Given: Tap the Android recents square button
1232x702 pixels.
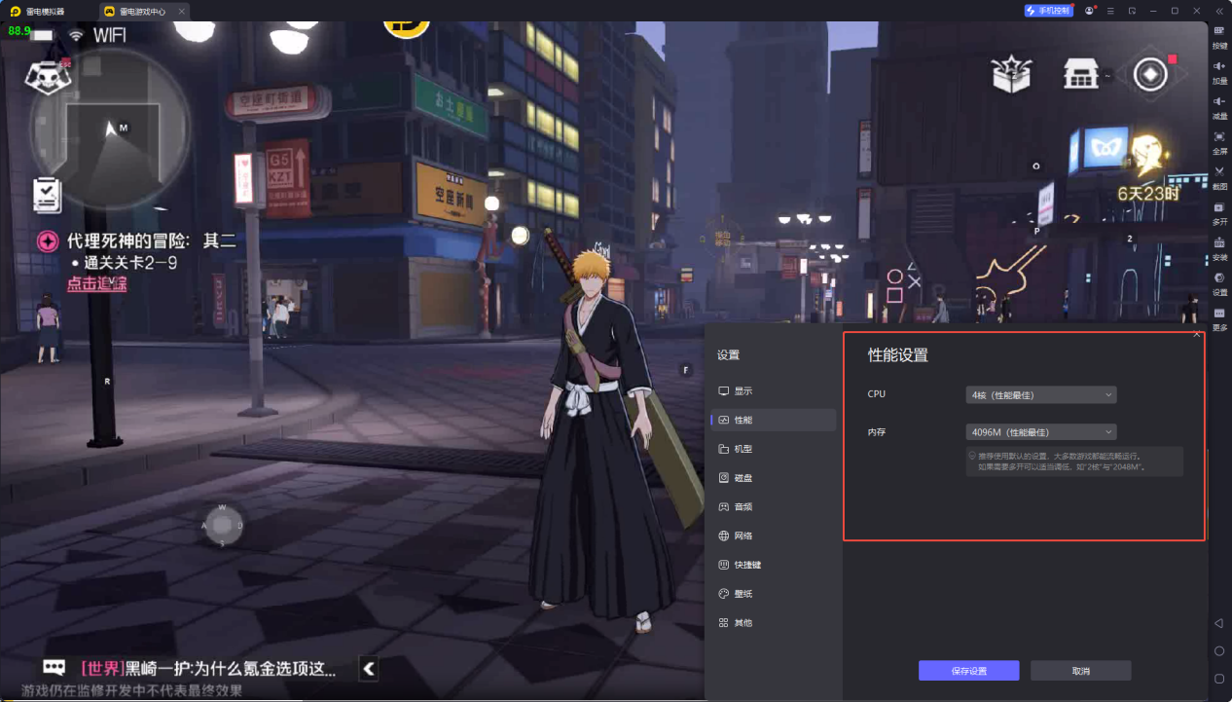Looking at the screenshot, I should [x=1218, y=678].
